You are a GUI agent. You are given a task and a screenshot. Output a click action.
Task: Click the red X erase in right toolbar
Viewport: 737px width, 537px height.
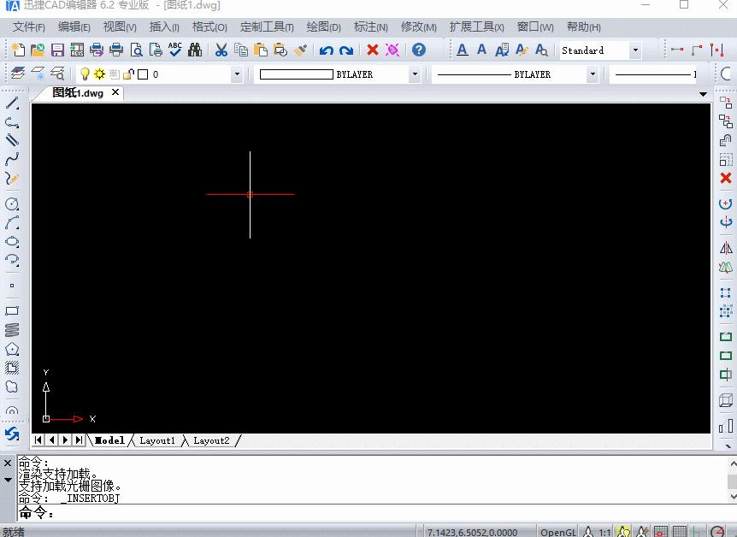[x=726, y=178]
